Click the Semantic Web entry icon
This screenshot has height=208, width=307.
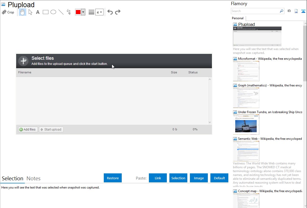tap(235, 139)
